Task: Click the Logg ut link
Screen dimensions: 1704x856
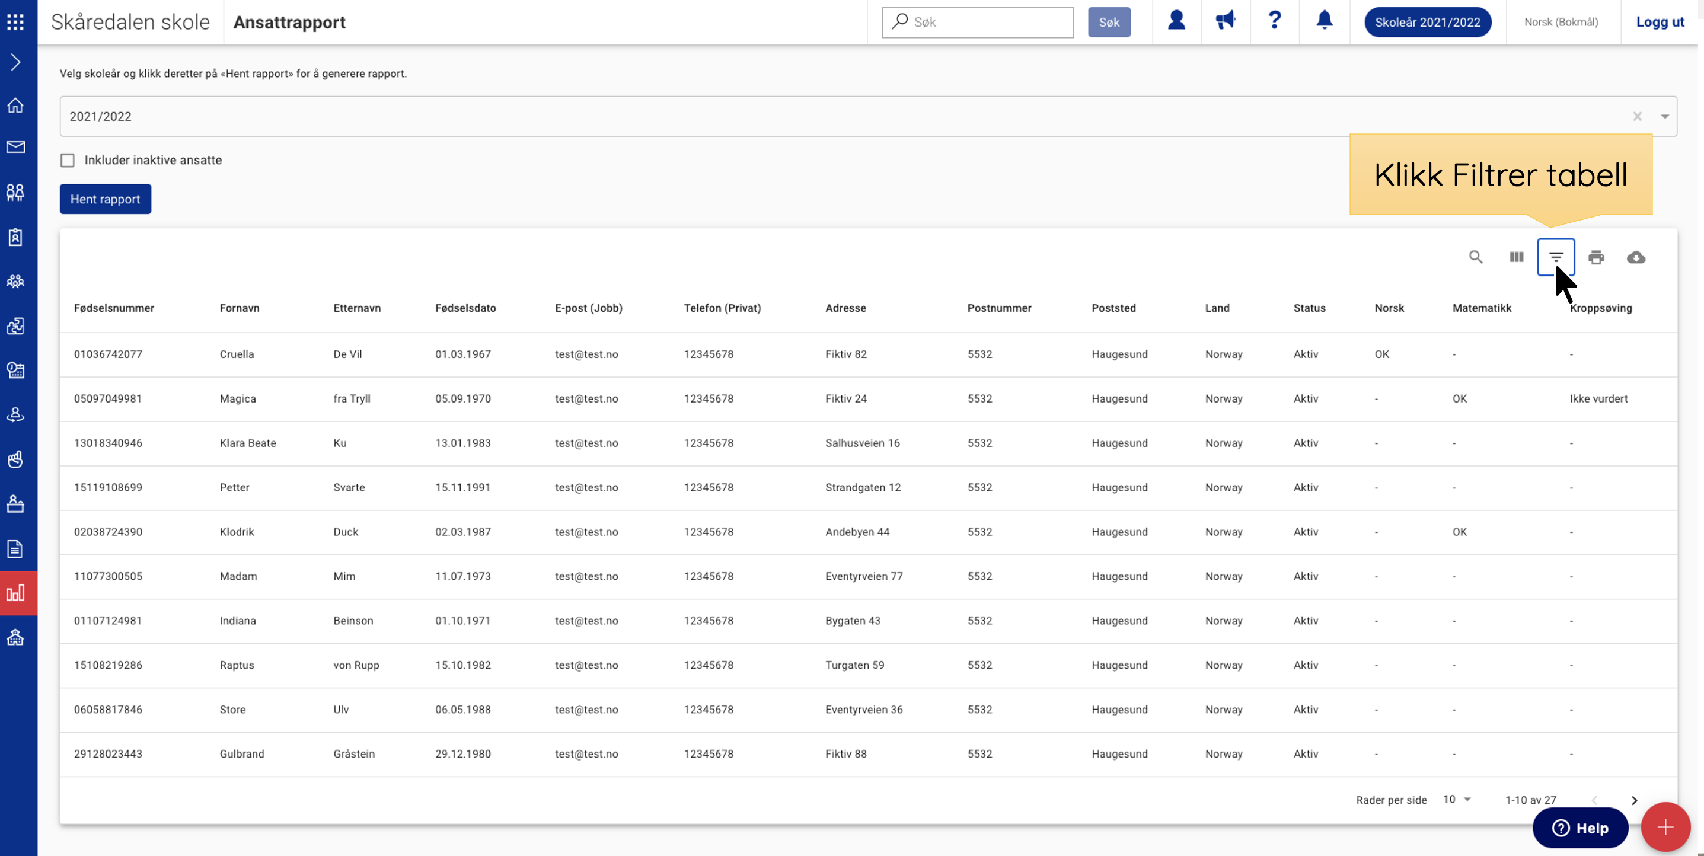Action: 1660,22
